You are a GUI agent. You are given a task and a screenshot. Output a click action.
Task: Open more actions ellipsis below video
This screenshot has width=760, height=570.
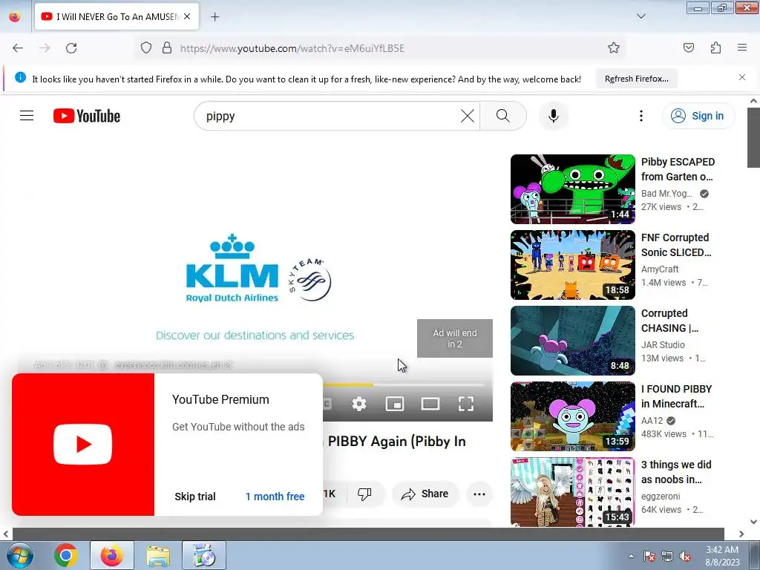[x=479, y=494]
